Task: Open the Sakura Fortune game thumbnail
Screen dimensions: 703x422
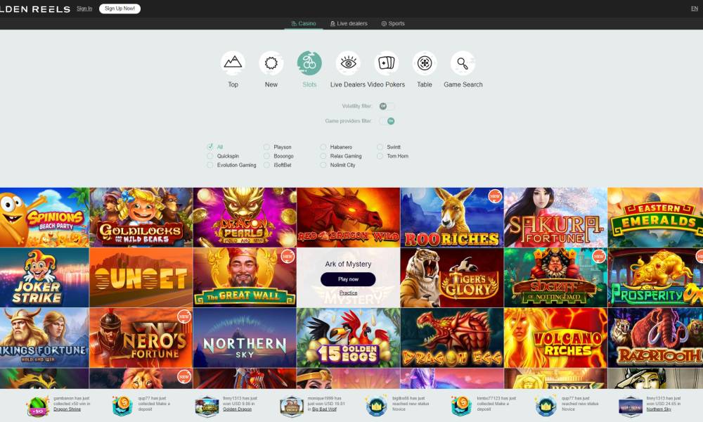Action: click(x=555, y=217)
